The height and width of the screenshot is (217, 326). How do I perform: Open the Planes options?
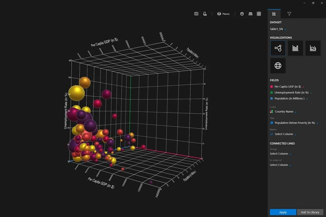coord(223,14)
